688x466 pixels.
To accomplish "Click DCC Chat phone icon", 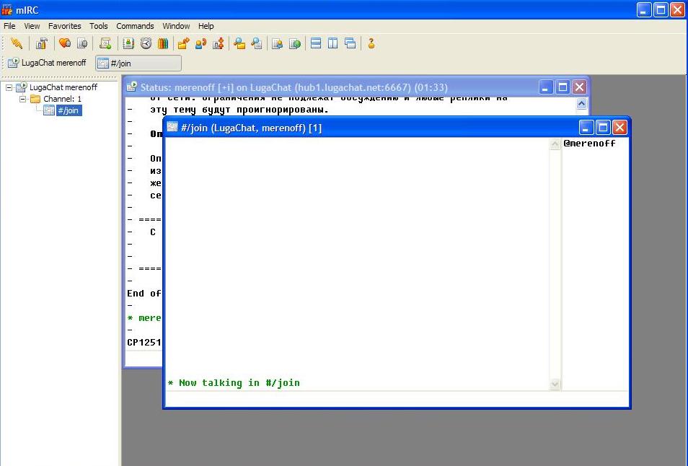I will tap(201, 43).
